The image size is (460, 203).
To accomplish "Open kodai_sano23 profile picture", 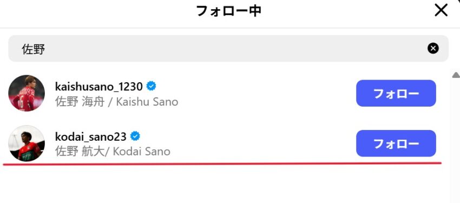I will [x=27, y=143].
